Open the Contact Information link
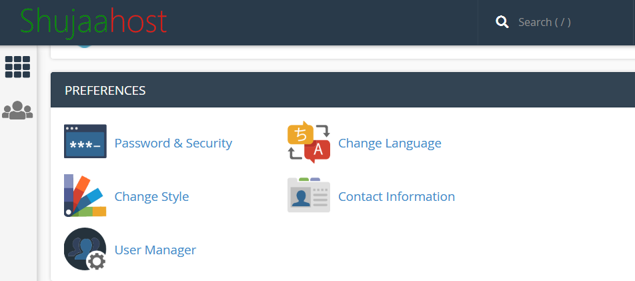 click(396, 197)
